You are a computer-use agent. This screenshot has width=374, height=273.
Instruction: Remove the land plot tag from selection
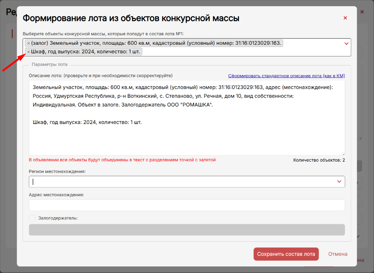click(28, 43)
